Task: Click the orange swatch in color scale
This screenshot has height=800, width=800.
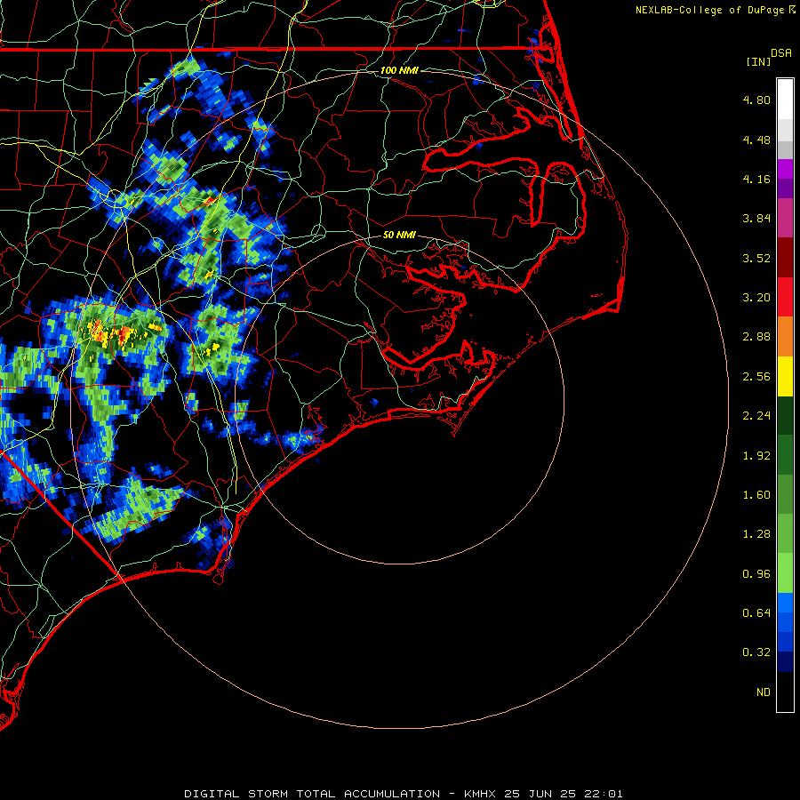Action: click(x=785, y=337)
